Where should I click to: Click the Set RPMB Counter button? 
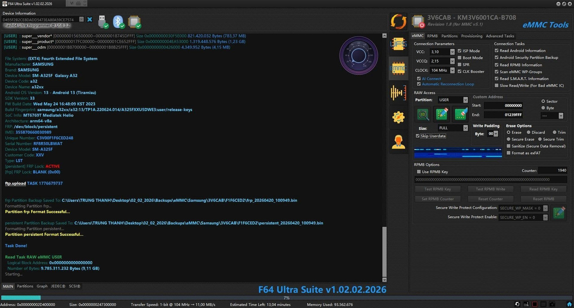point(438,199)
